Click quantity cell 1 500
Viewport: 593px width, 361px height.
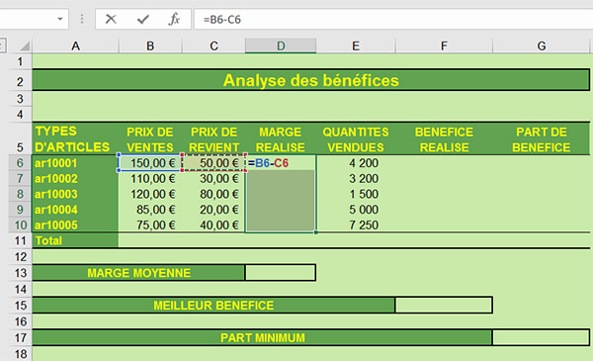[356, 194]
